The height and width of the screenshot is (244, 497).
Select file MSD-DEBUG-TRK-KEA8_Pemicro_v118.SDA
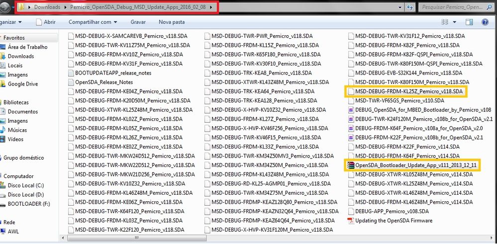click(262, 73)
